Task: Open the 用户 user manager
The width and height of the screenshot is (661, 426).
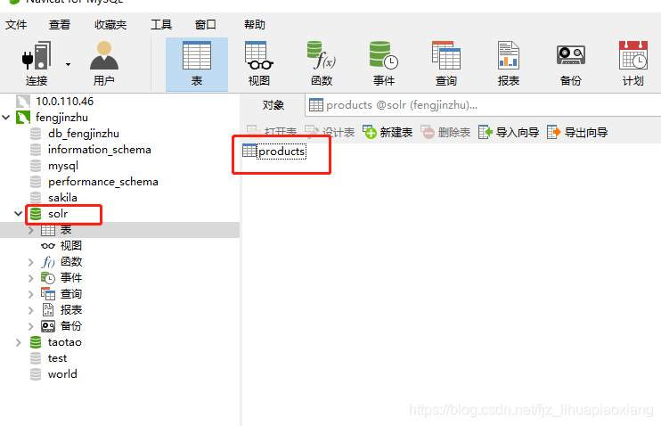Action: (x=103, y=63)
